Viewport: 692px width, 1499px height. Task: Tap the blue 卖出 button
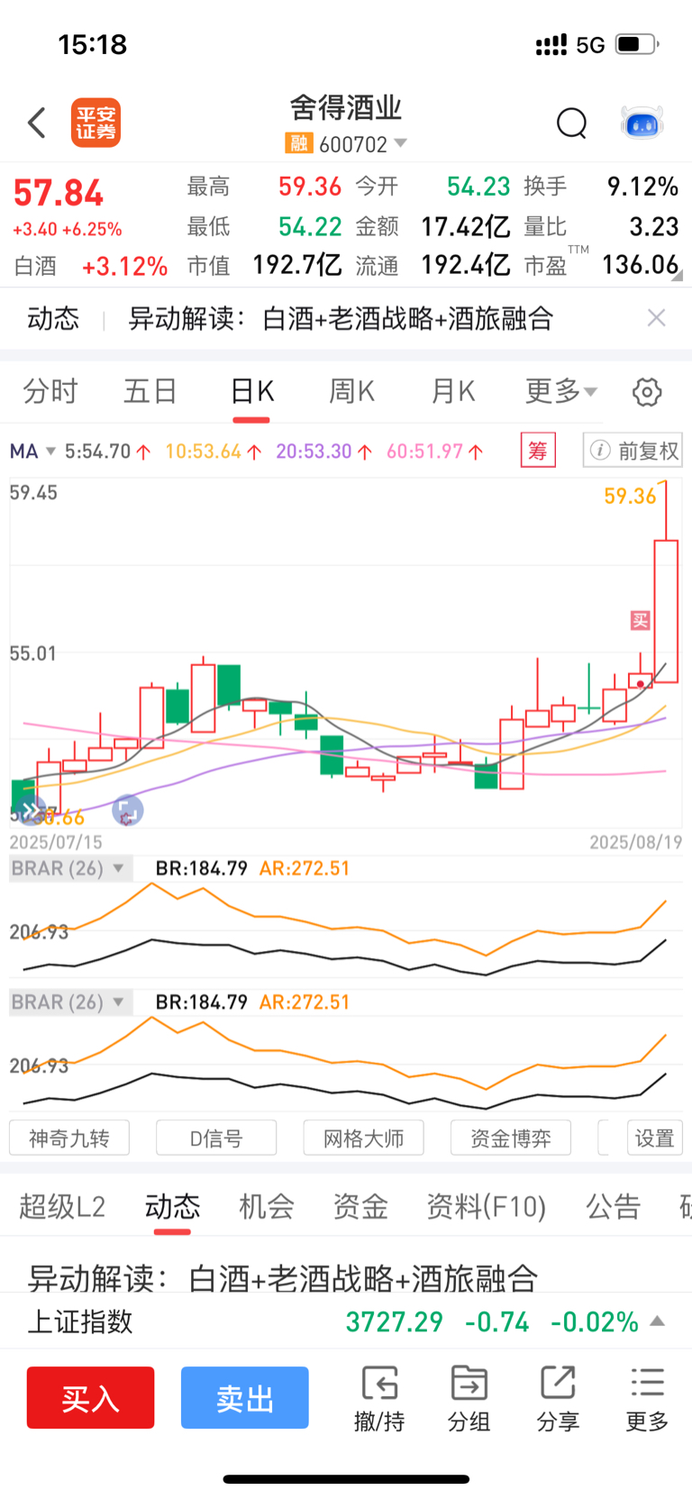[244, 1397]
